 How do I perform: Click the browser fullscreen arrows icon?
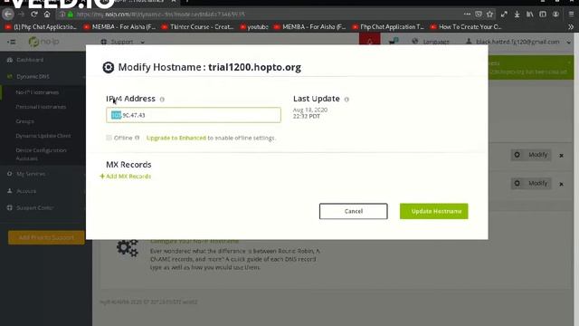pyautogui.click(x=504, y=14)
